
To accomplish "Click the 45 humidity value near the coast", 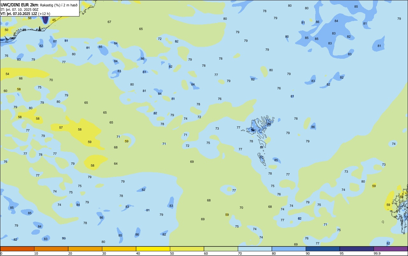I will click(x=54, y=20).
